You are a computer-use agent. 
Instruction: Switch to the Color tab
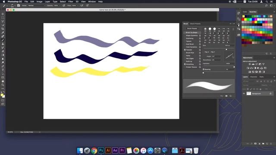coord(245,12)
